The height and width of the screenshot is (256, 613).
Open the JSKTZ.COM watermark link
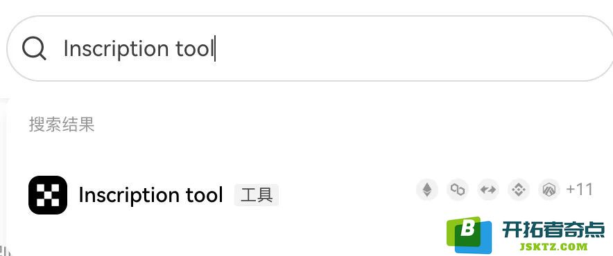coord(553,246)
